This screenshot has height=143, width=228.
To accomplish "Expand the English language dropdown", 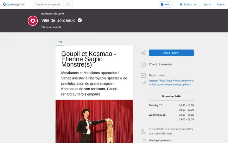I will [x=188, y=4].
